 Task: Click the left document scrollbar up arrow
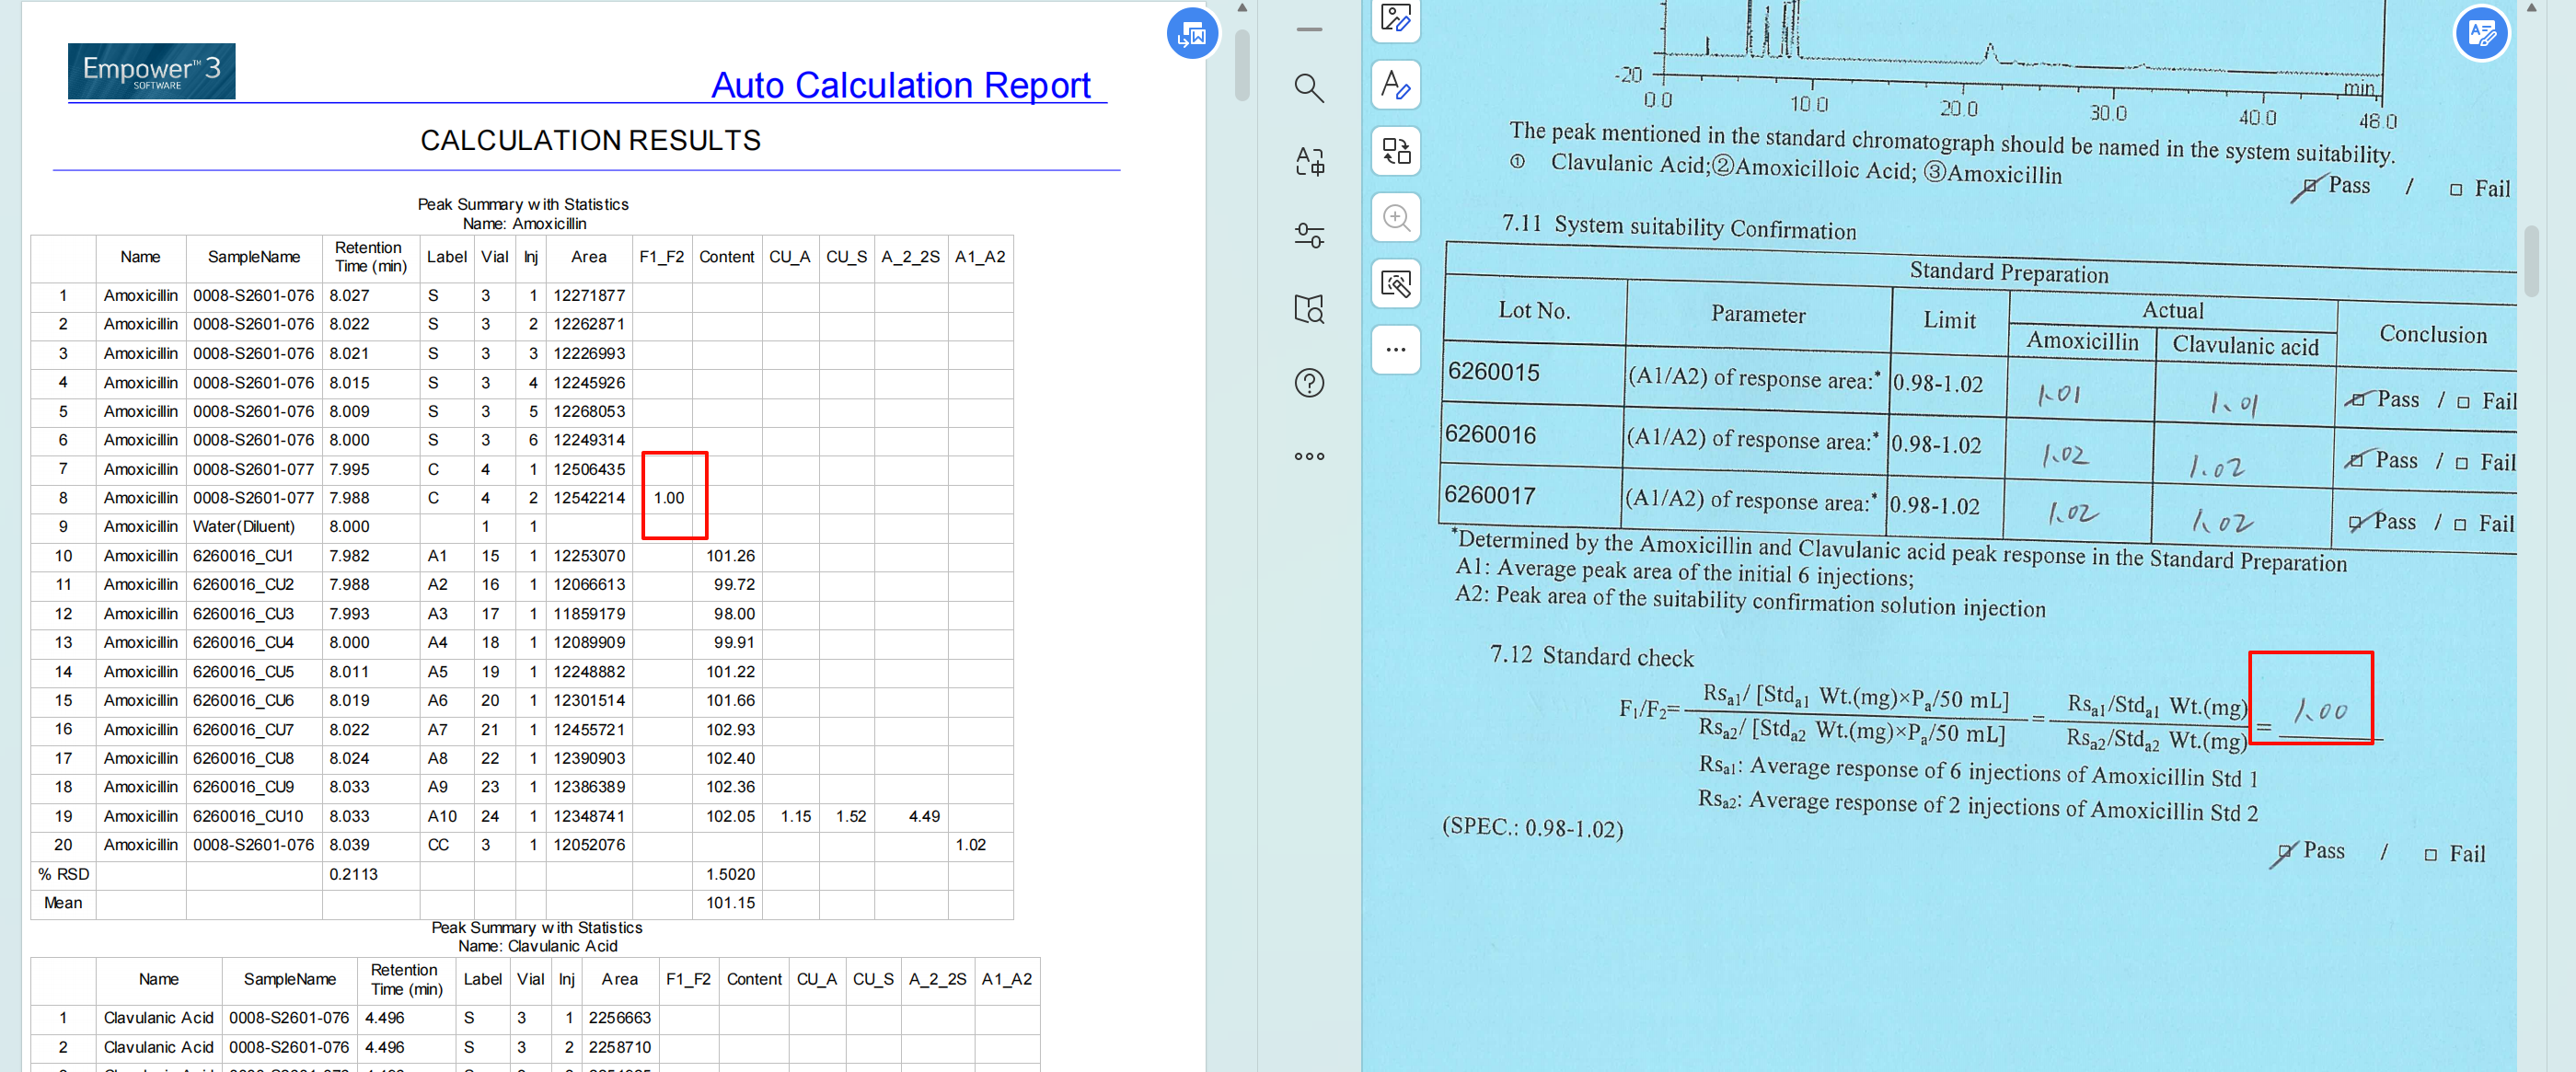(1242, 8)
